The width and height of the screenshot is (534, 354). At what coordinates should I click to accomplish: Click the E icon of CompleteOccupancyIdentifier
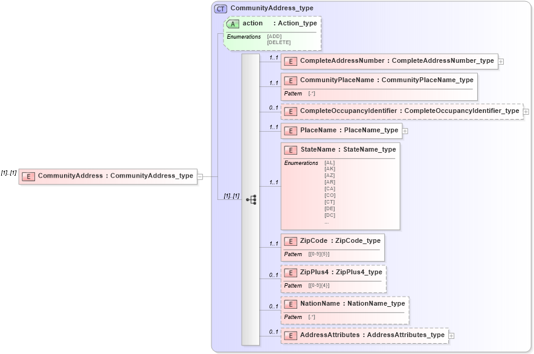289,111
